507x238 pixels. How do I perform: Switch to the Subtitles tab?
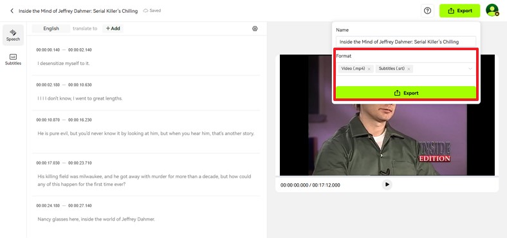click(x=13, y=59)
